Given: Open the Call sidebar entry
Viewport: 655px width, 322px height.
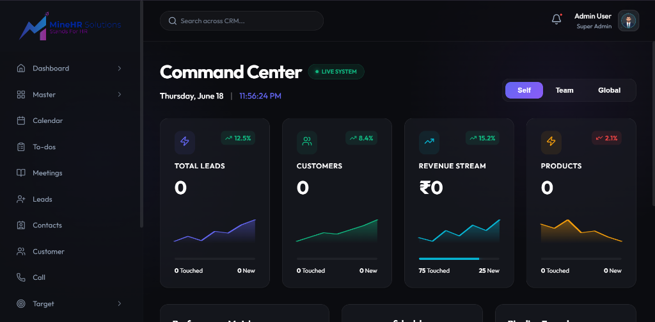Looking at the screenshot, I should tap(39, 277).
